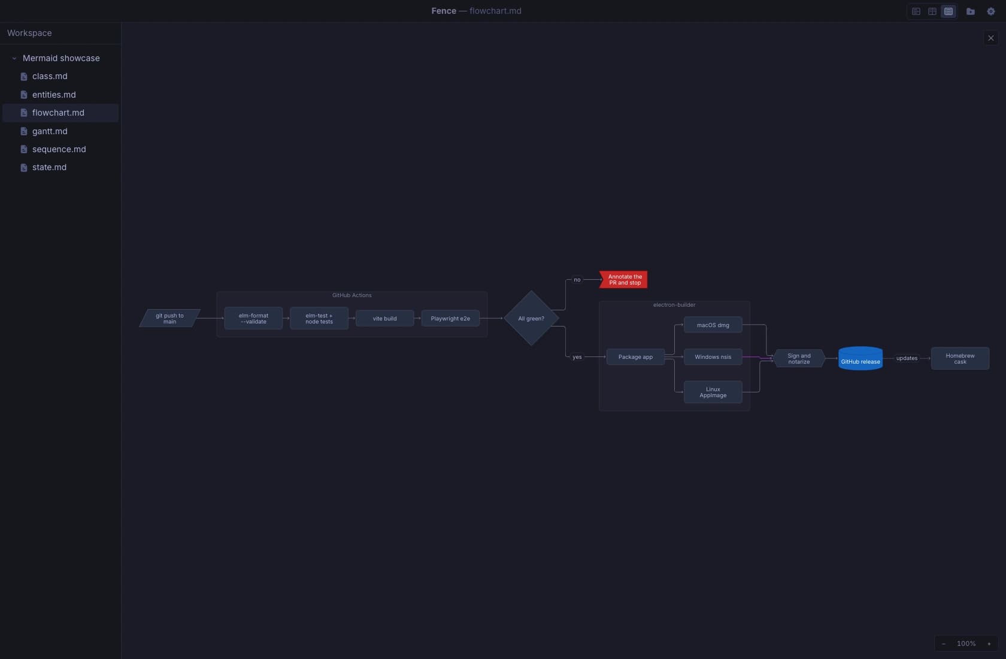Select the 'Homebrew cask' node
Image resolution: width=1006 pixels, height=659 pixels.
tap(960, 358)
